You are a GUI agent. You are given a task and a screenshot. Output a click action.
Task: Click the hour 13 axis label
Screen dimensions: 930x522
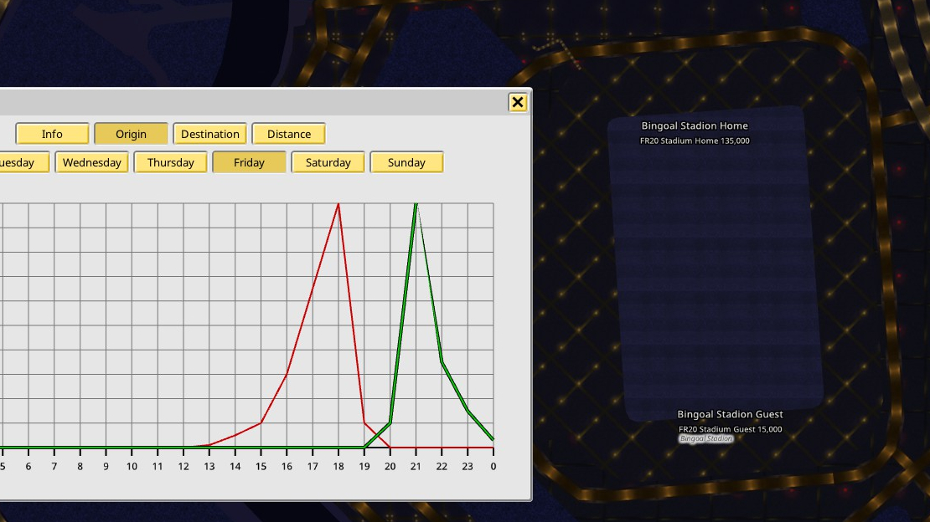coord(209,466)
